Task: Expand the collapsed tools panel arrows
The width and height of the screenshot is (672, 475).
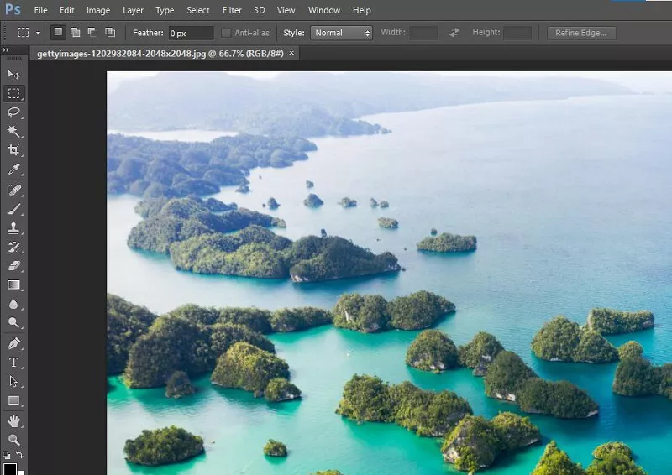Action: [x=7, y=50]
